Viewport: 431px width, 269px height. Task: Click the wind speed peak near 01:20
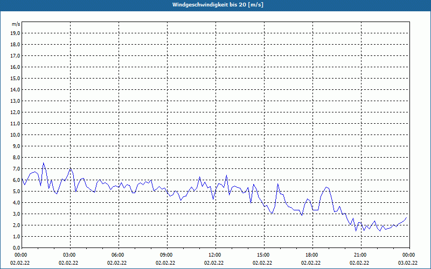tap(44, 163)
